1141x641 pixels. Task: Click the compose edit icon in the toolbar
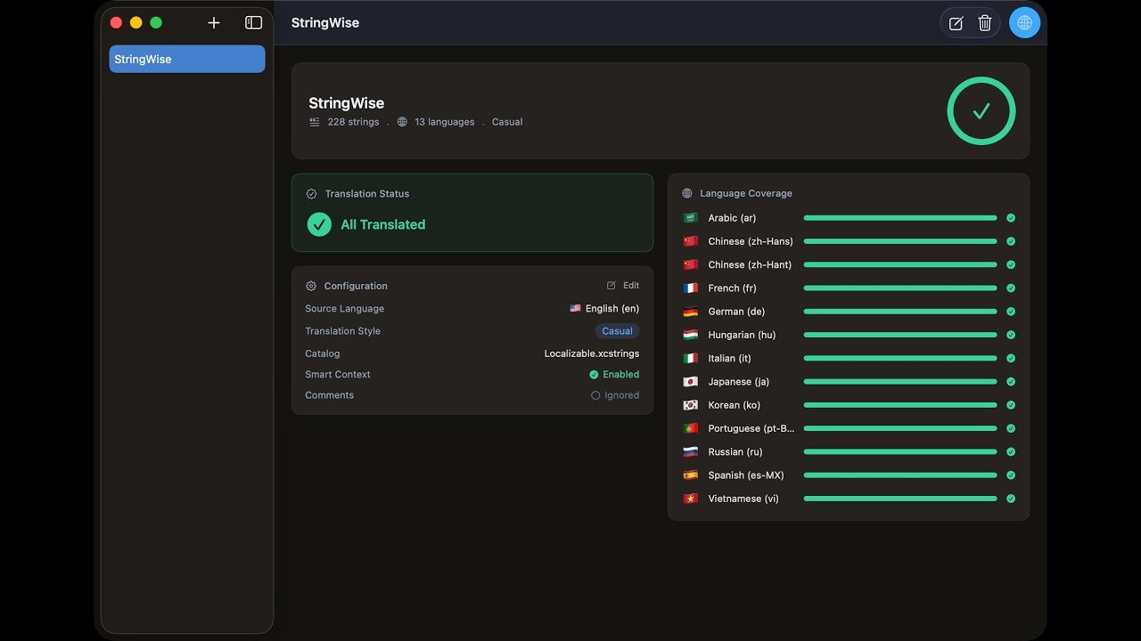pos(956,23)
